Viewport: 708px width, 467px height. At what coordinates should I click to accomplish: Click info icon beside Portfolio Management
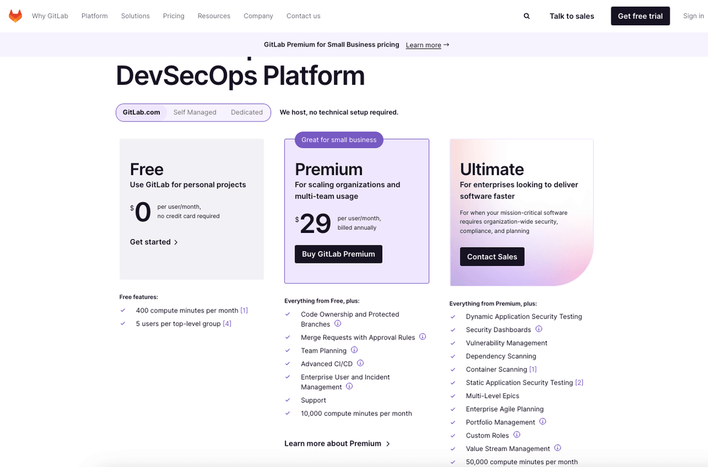[543, 422]
